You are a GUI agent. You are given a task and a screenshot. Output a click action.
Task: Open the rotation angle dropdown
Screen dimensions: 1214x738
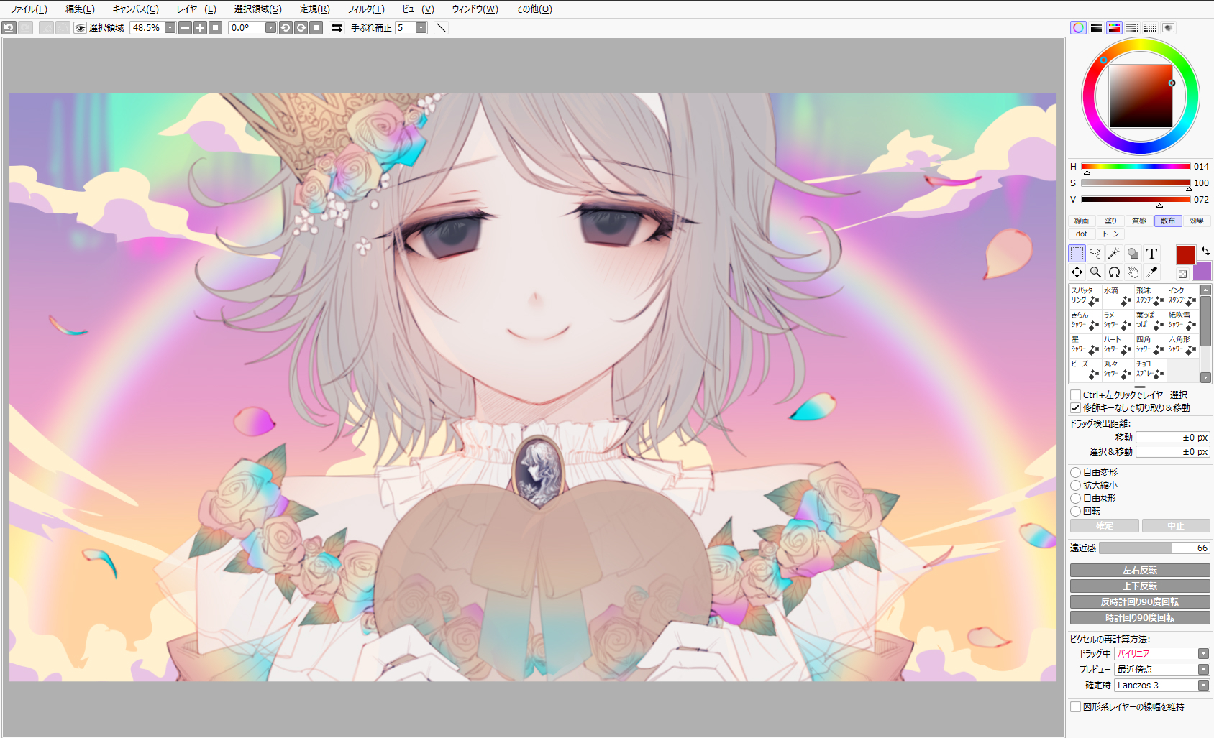[x=270, y=28]
